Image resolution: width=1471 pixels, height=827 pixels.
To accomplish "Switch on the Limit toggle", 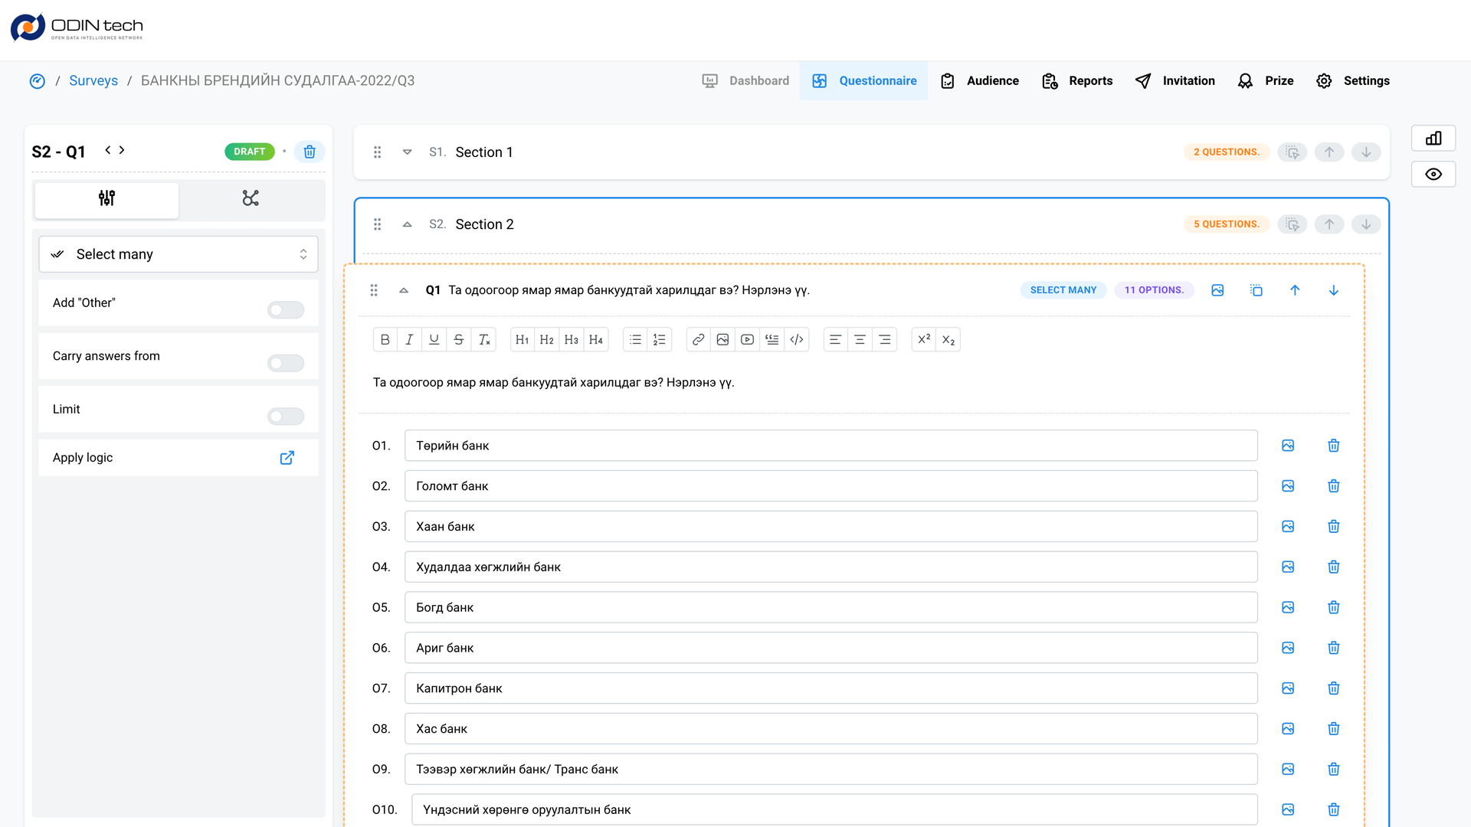I will [286, 416].
